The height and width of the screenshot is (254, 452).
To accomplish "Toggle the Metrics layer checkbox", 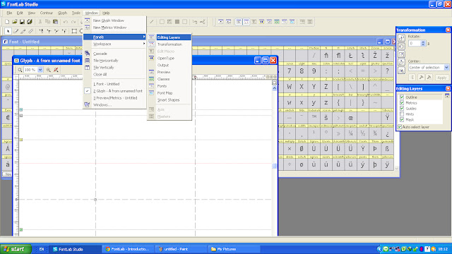I will (402, 103).
